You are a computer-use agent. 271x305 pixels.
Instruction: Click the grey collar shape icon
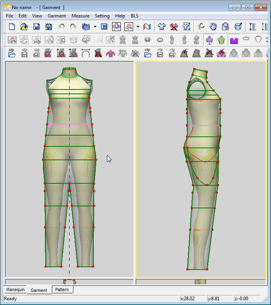pos(258,40)
